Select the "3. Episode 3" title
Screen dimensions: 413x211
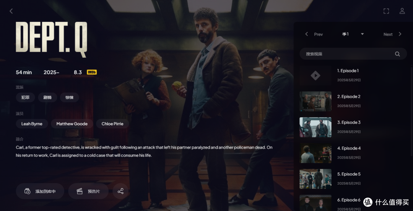pos(349,122)
